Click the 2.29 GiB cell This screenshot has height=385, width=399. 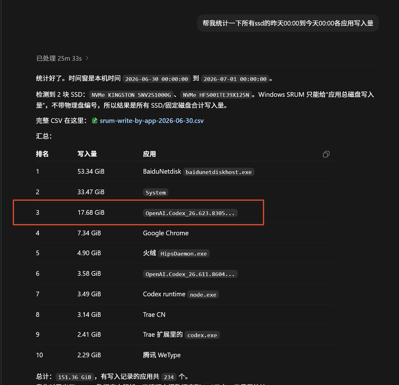[x=89, y=355]
